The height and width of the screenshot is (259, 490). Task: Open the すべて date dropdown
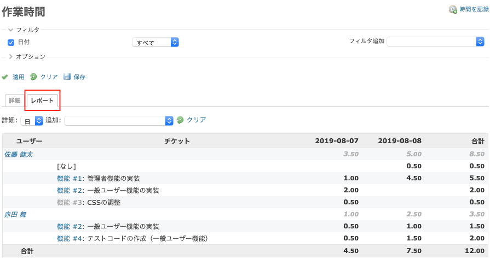pos(155,42)
